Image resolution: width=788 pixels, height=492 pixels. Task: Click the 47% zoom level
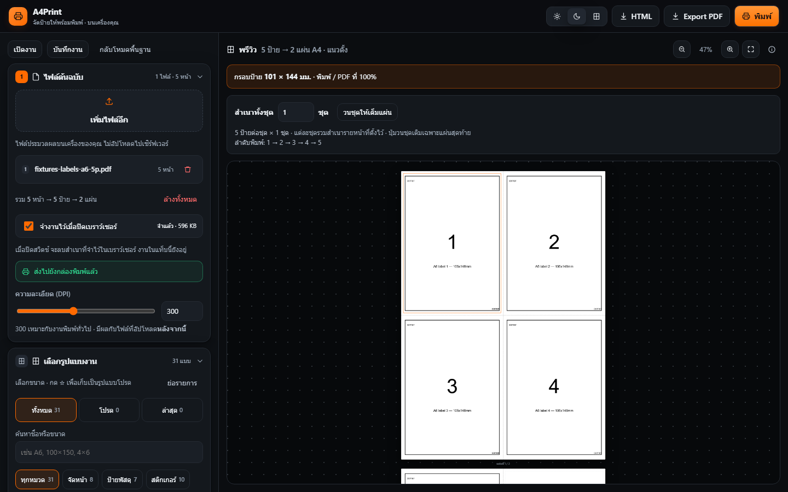coord(706,49)
